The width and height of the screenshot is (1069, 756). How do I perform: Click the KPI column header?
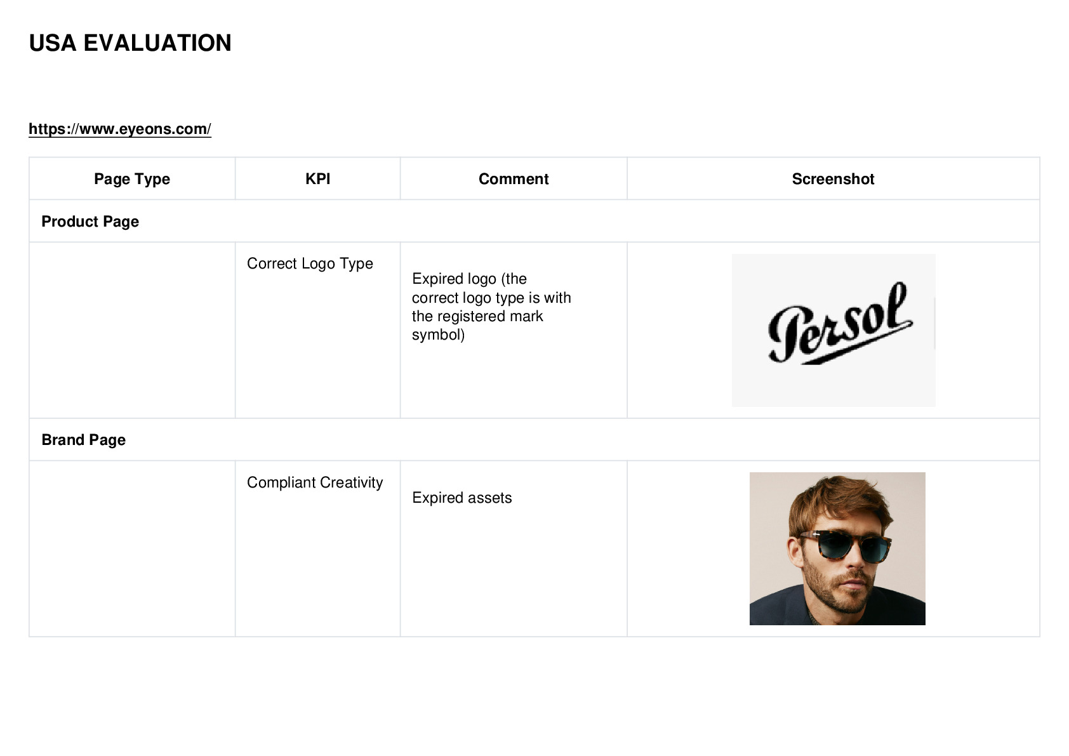(317, 179)
